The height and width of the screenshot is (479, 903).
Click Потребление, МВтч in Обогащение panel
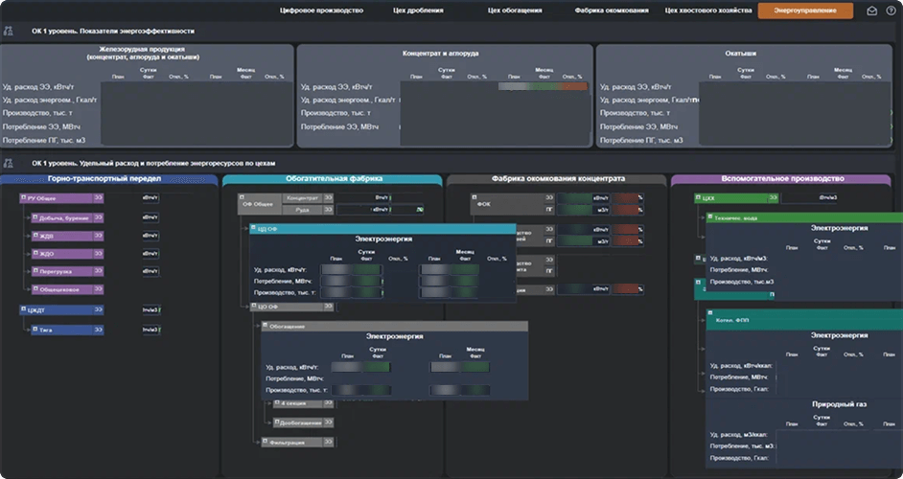point(294,378)
